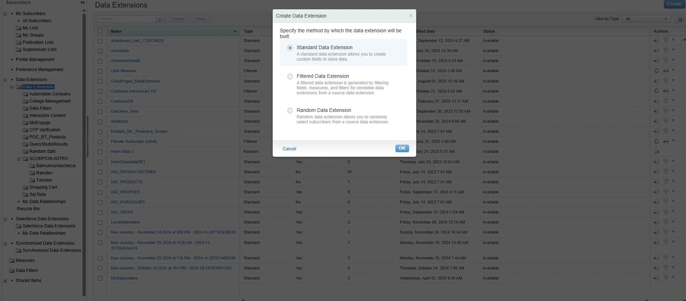Pick the Random Data Extension radio button
686x301 pixels.
(290, 110)
